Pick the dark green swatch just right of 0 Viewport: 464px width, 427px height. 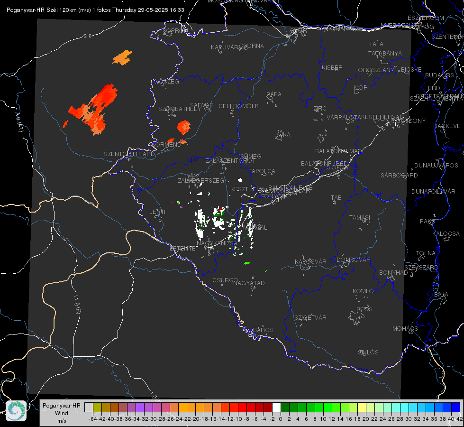click(285, 407)
